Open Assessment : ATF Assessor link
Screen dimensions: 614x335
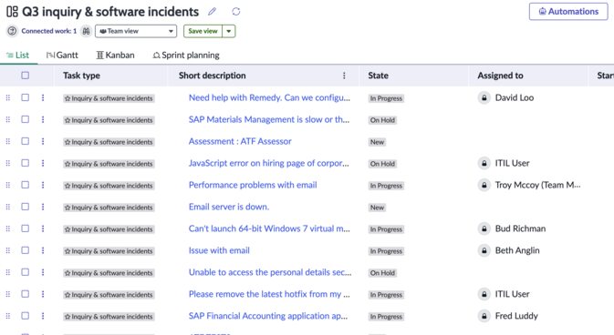[x=240, y=141]
